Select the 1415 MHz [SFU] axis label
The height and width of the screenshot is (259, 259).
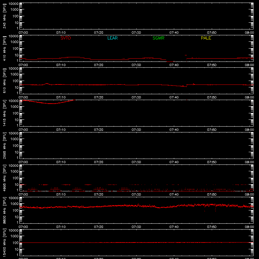pyautogui.click(x=4, y=113)
